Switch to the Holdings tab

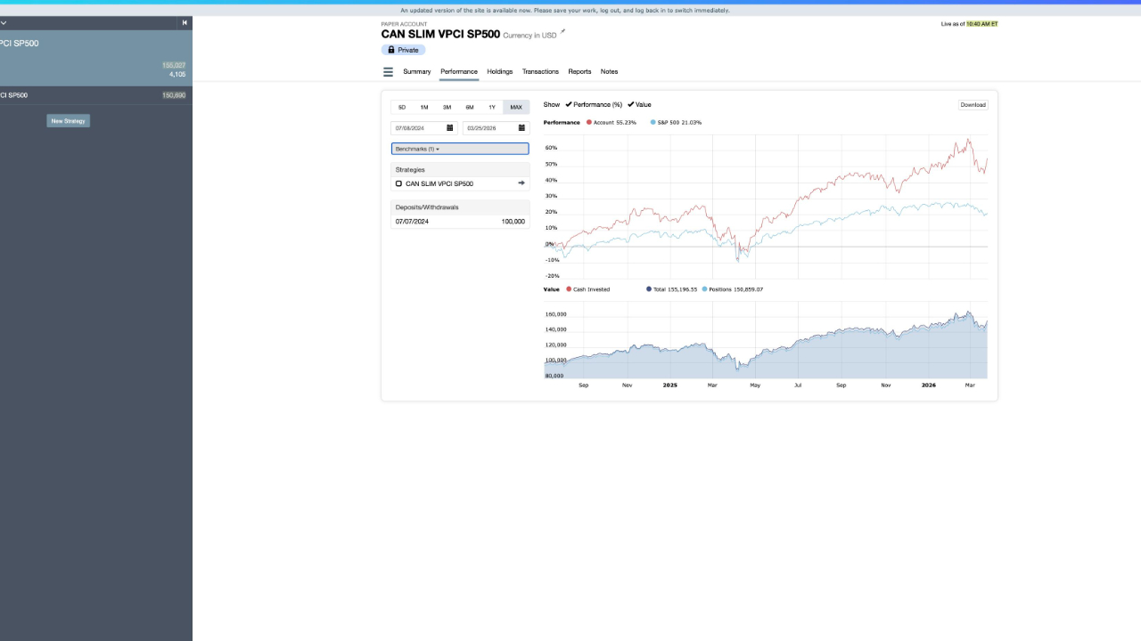(499, 71)
